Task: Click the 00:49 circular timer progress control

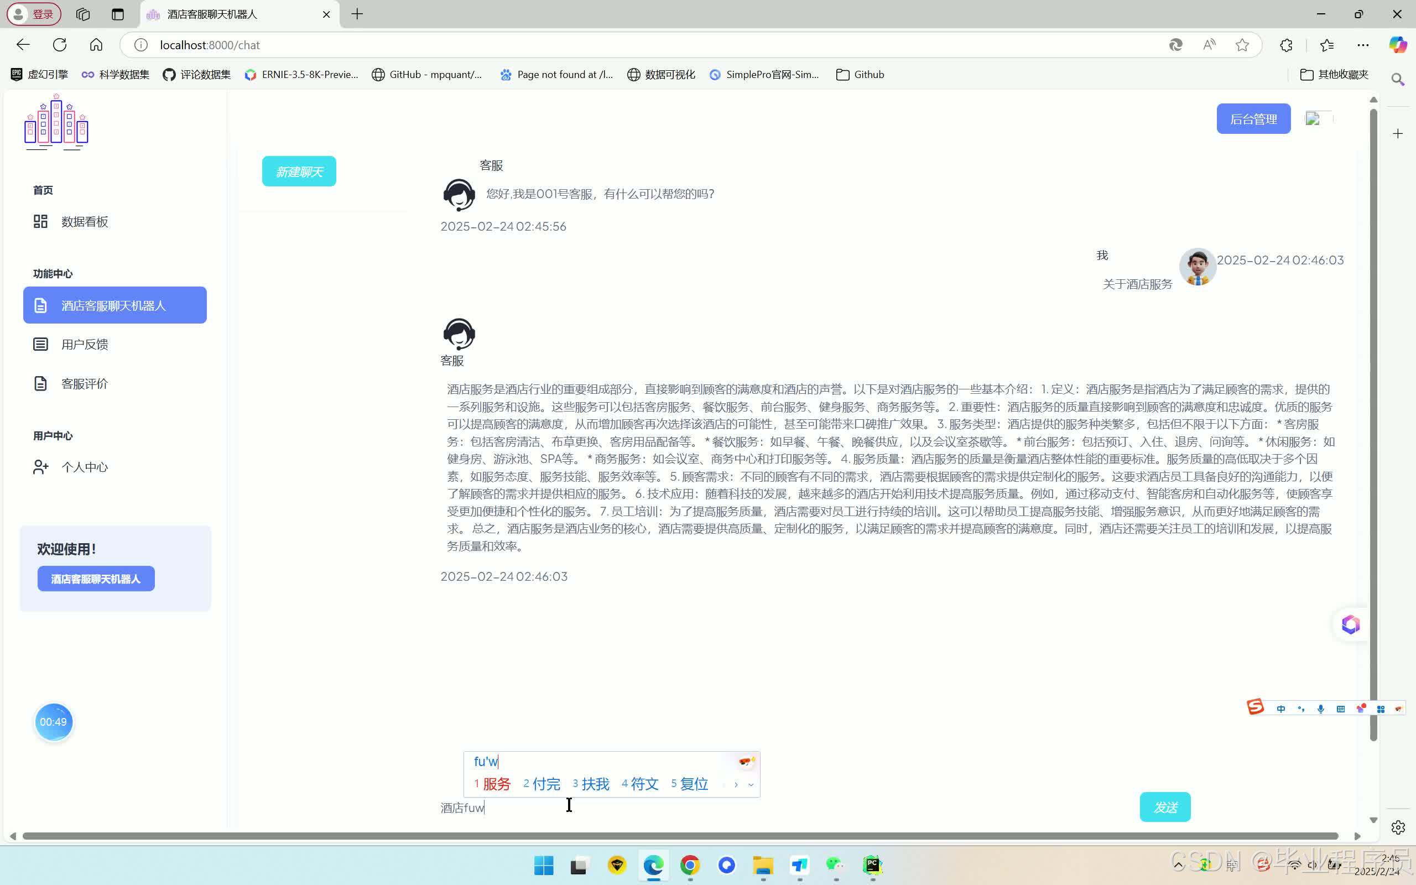Action: [x=53, y=722]
